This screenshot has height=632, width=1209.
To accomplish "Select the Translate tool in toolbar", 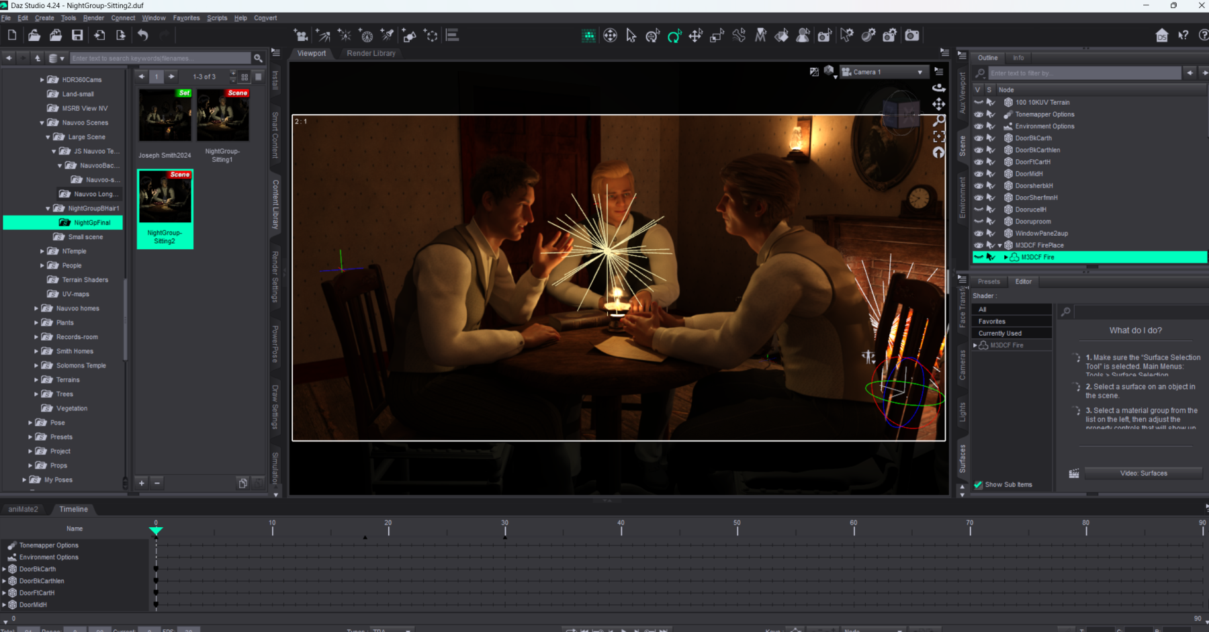I will [695, 36].
